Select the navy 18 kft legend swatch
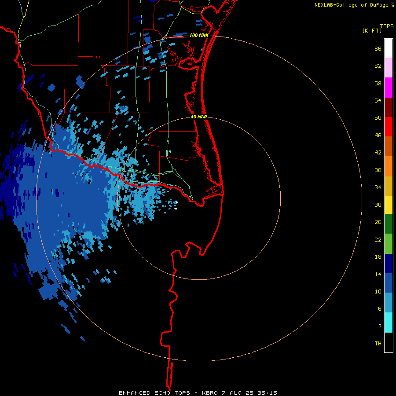The width and height of the screenshot is (396, 396). [x=389, y=264]
